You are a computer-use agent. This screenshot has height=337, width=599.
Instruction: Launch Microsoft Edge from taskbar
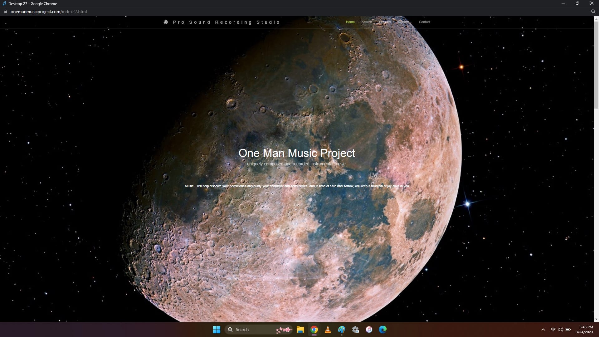click(383, 330)
